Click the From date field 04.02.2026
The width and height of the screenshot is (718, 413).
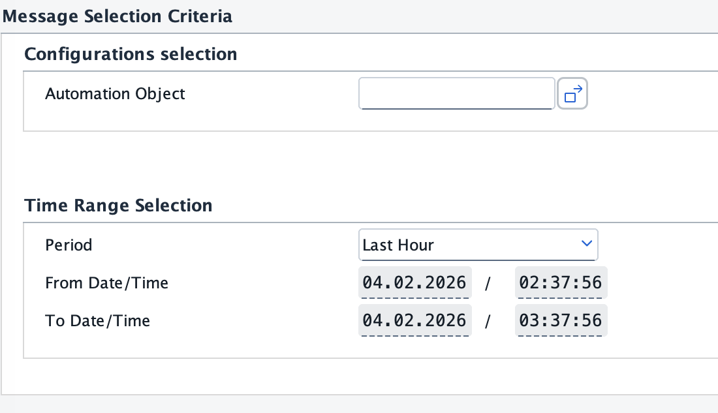(x=414, y=283)
